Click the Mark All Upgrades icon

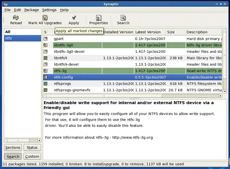[x=45, y=18]
